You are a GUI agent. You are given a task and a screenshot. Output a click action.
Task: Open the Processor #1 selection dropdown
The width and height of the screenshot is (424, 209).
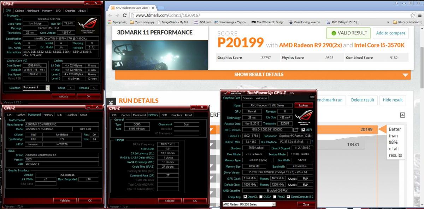36,88
